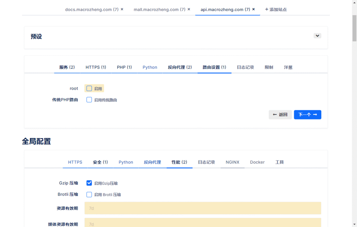Open the global 反向代理 tab
Image resolution: width=357 pixels, height=227 pixels.
tap(152, 162)
